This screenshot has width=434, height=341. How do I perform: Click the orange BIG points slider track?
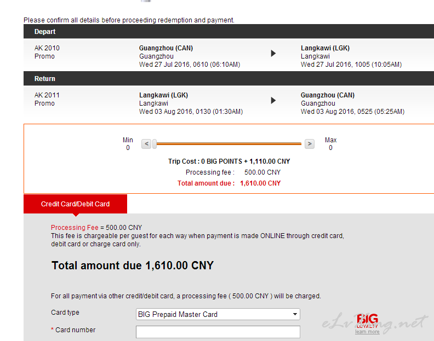(x=229, y=144)
